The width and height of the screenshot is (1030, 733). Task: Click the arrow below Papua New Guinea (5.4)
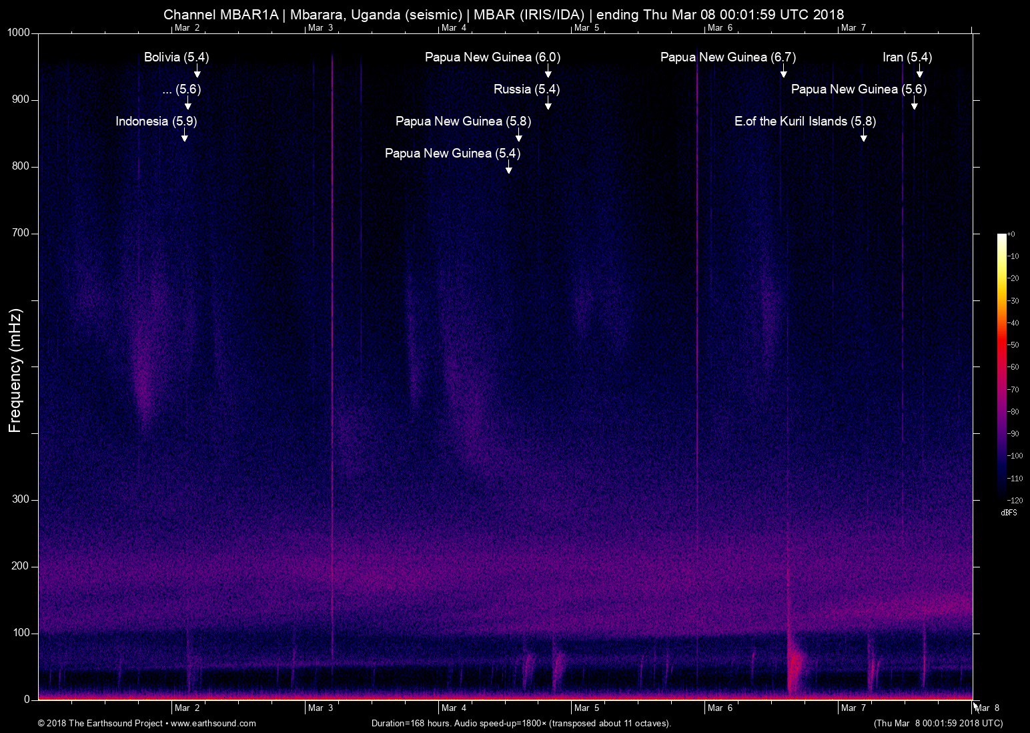(509, 168)
